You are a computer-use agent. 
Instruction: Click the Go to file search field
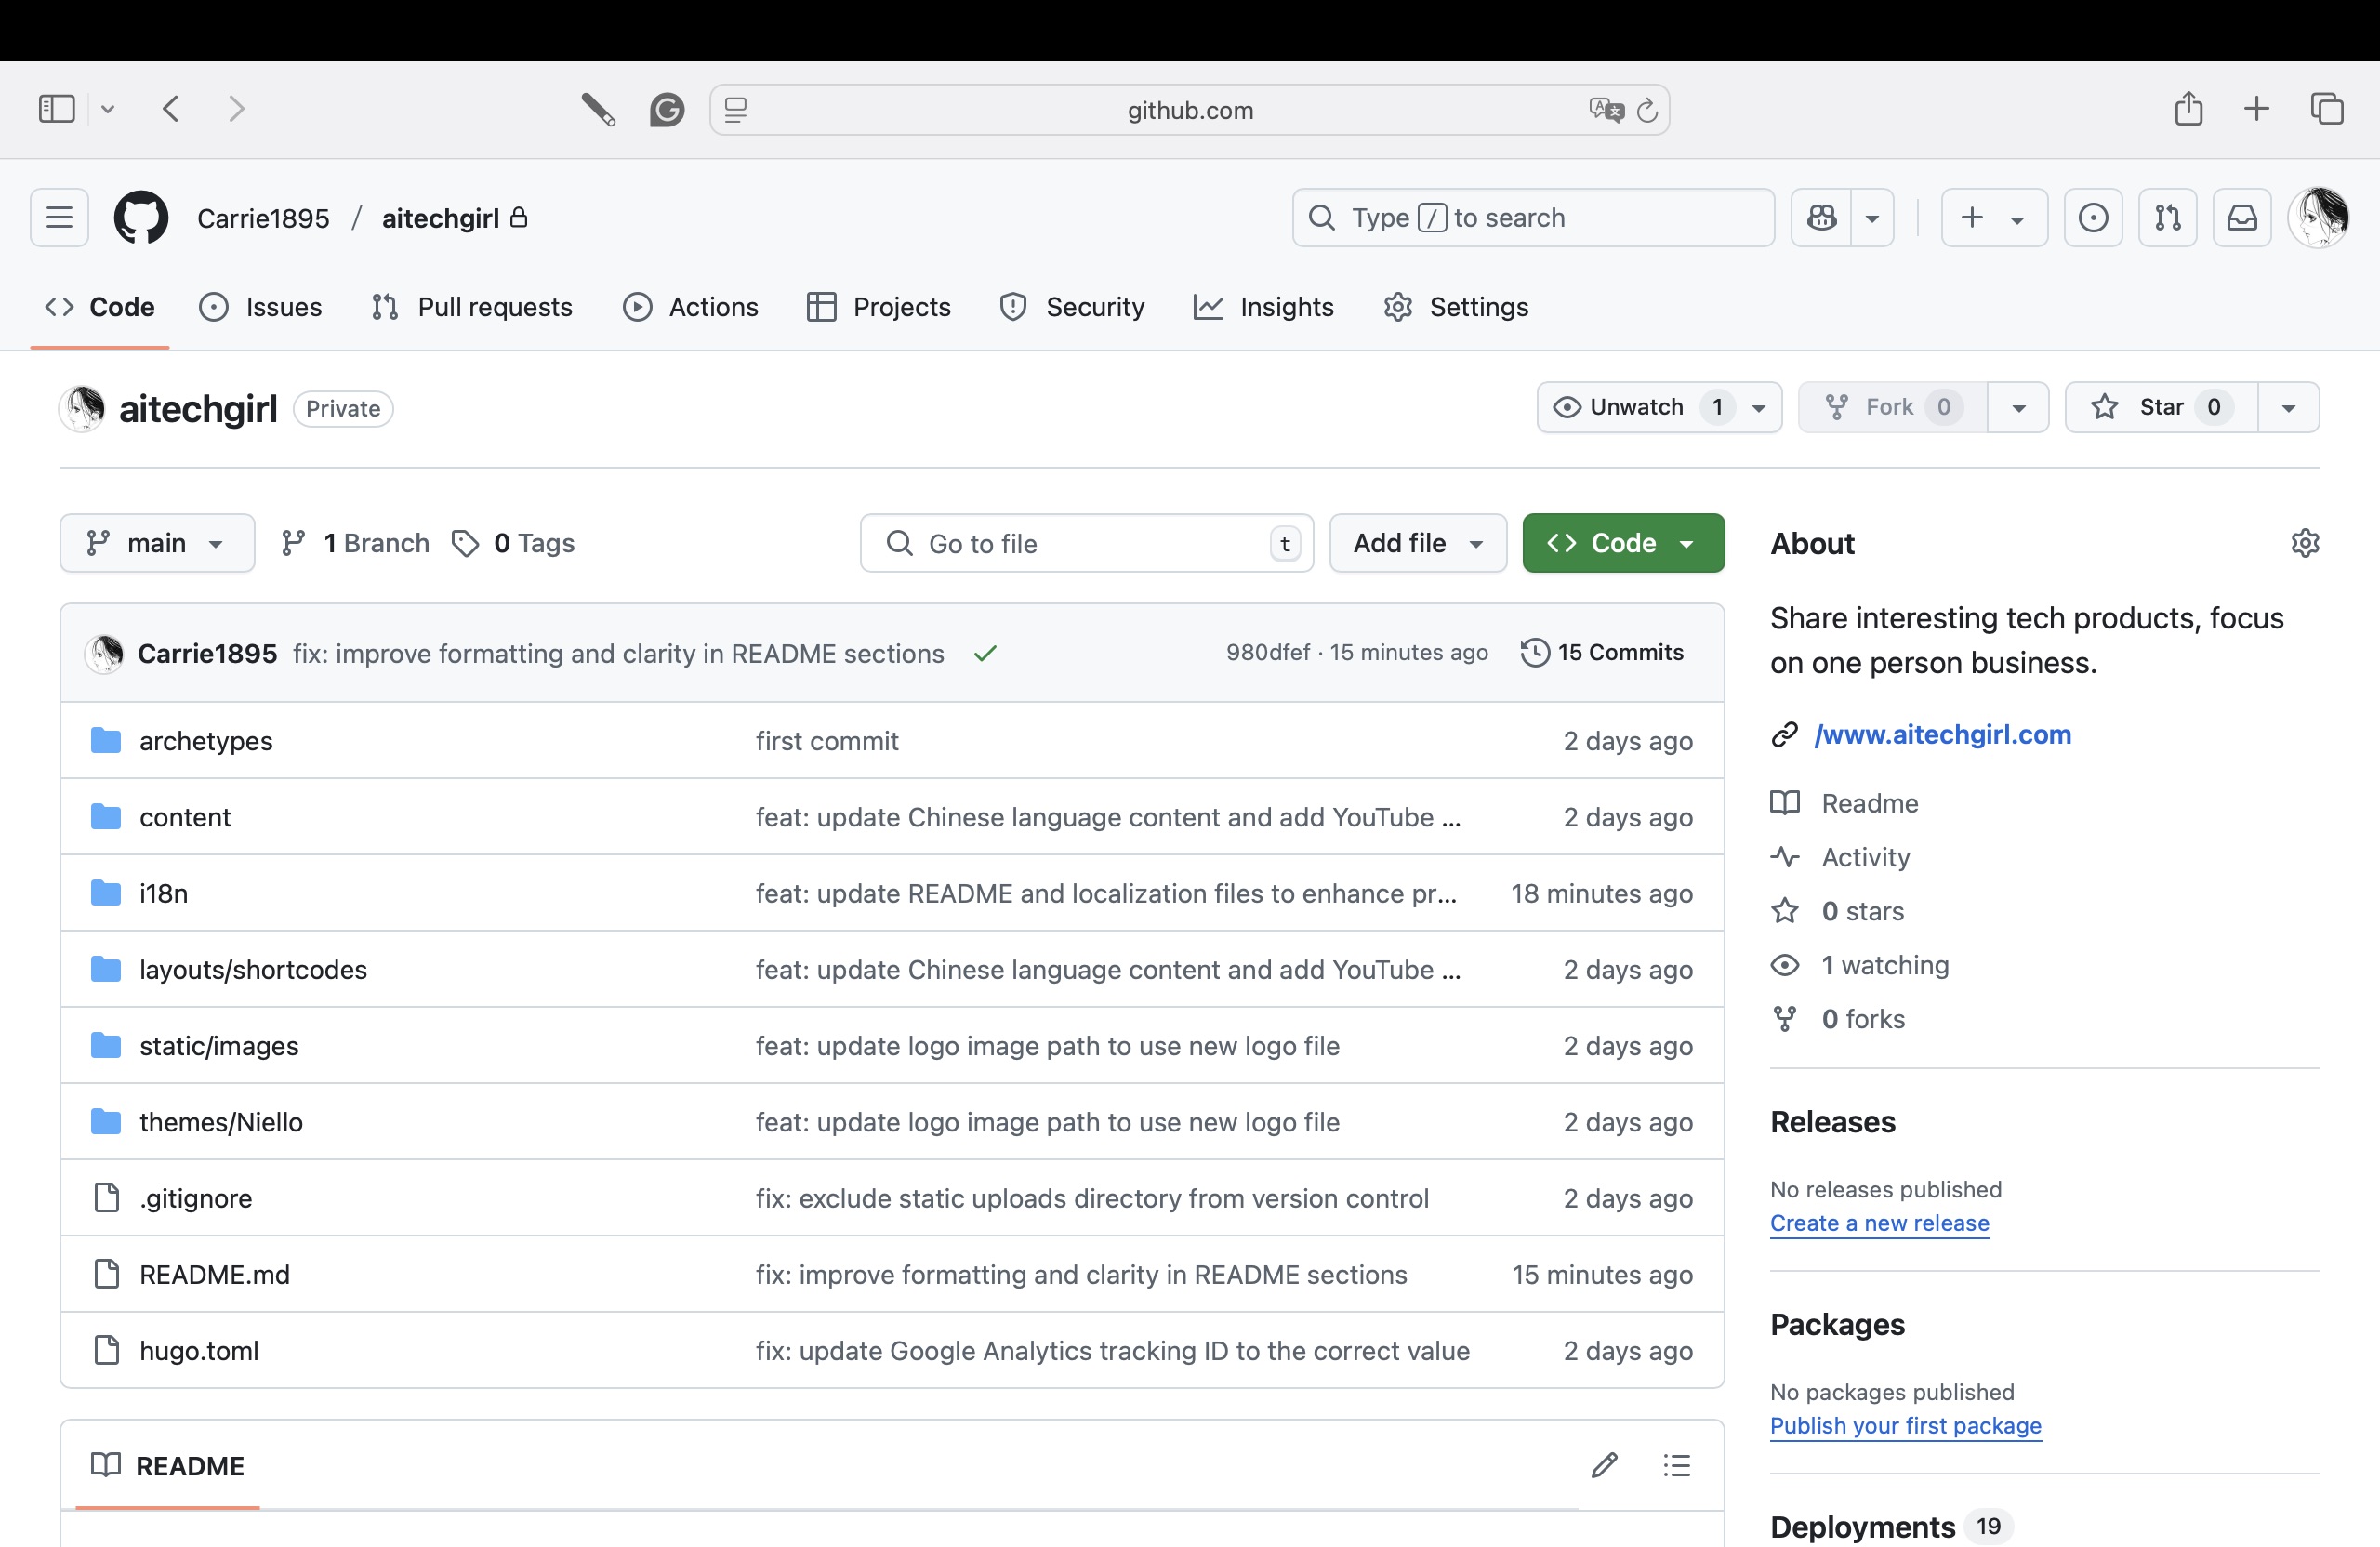point(1086,543)
